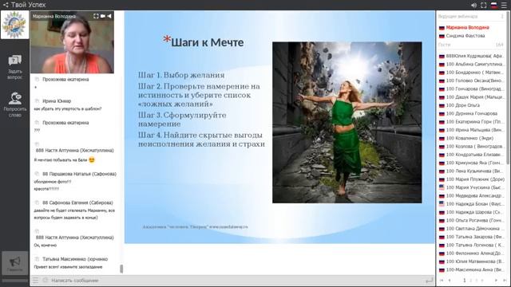Click icon beside 88 Сафонова Евгения

tap(37, 202)
